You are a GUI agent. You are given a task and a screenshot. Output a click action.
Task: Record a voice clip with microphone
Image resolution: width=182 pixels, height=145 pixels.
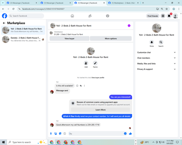pyautogui.click(x=51, y=133)
